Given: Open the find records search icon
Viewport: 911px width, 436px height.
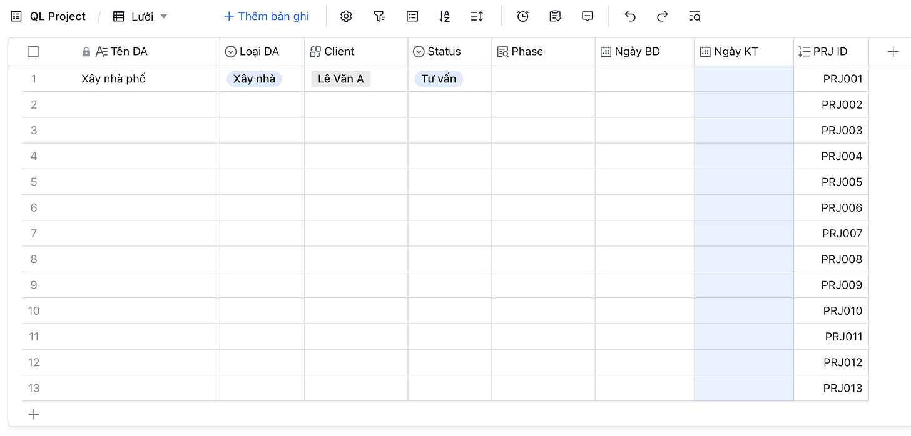Looking at the screenshot, I should 695,17.
